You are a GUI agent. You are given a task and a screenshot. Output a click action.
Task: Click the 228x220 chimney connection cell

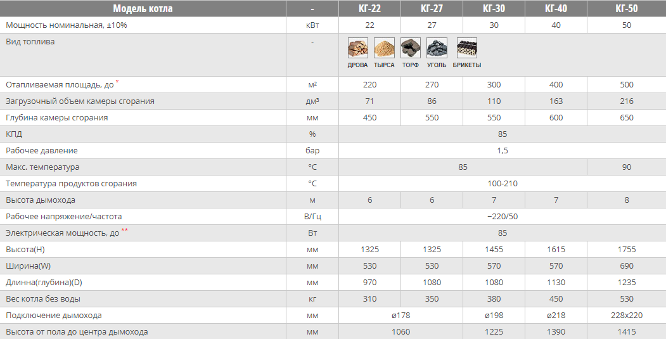coord(626,315)
